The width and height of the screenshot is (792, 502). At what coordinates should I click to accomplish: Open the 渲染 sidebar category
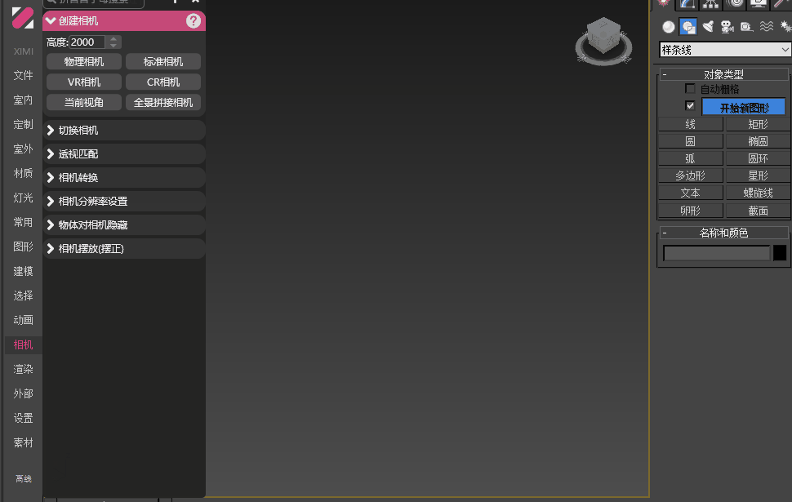pos(23,369)
